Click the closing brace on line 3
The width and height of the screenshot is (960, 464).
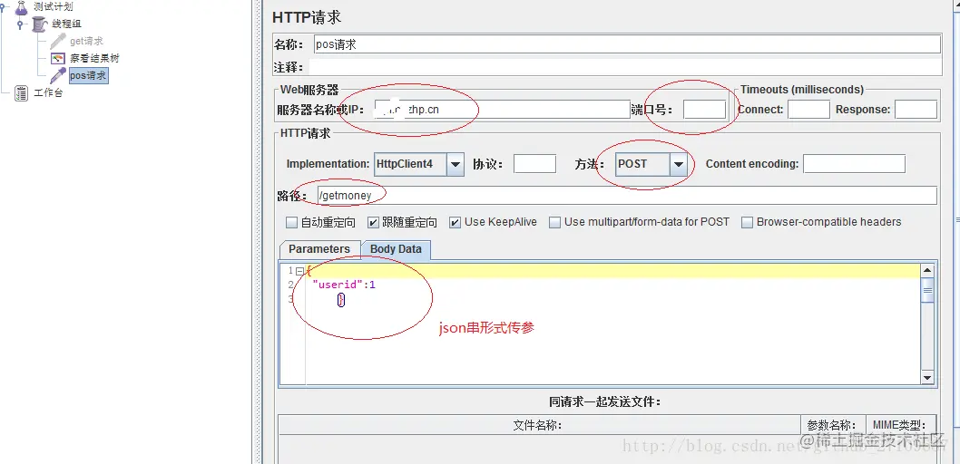pos(341,300)
